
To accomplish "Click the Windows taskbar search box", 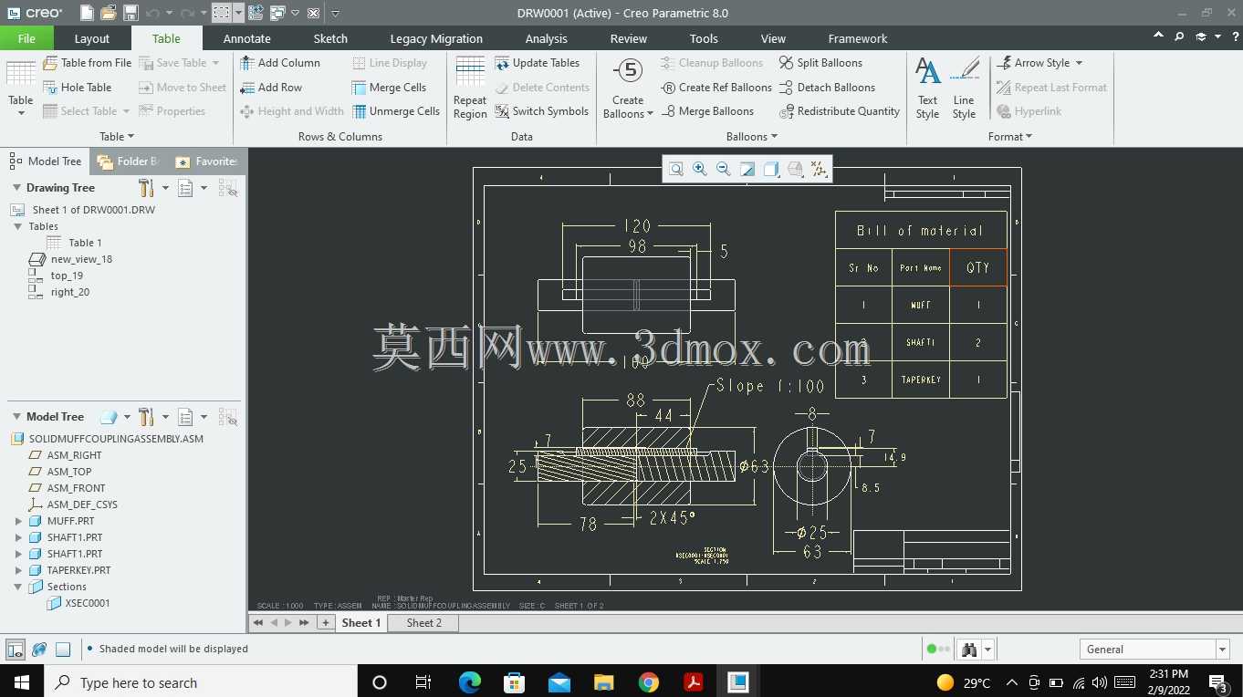I will (x=201, y=682).
